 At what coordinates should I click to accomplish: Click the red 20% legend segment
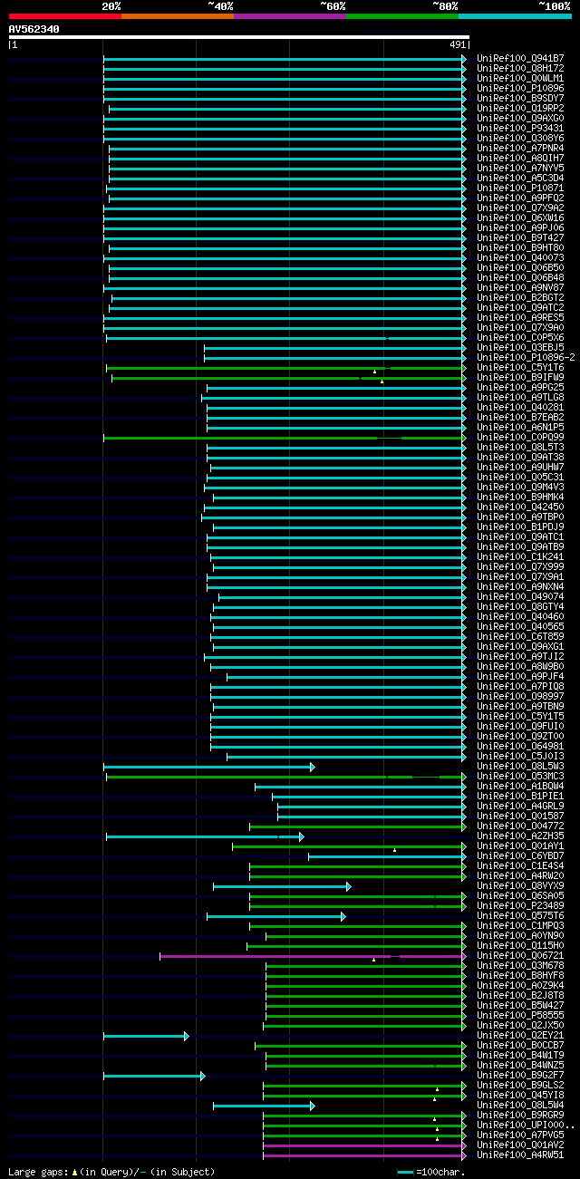coord(65,16)
